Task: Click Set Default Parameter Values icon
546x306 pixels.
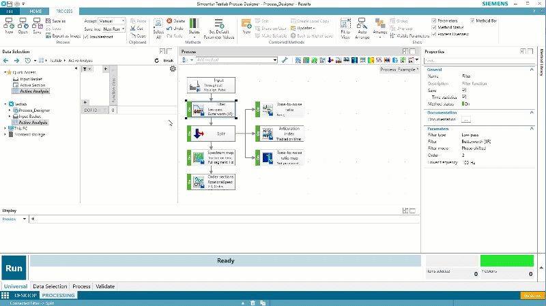Action: 219,25
